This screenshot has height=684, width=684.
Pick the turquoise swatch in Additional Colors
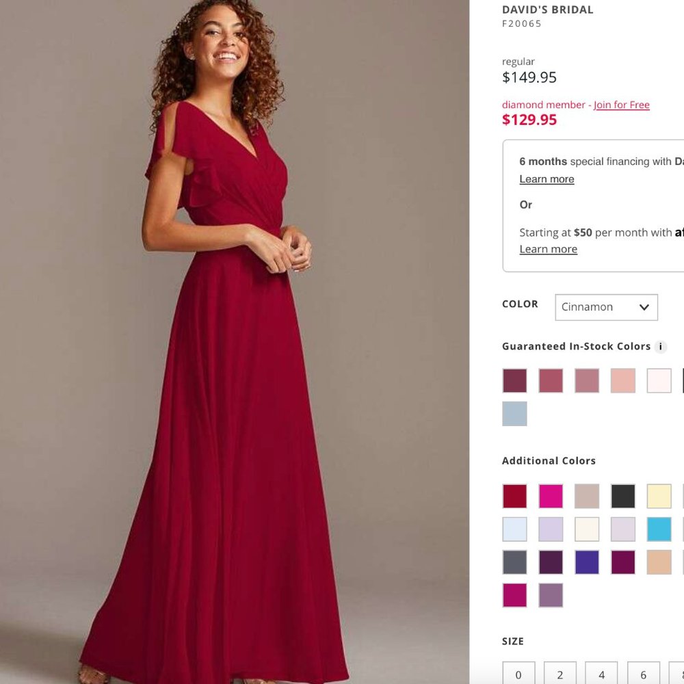coord(659,529)
